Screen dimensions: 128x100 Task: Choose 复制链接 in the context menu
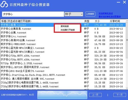[x=65, y=26]
